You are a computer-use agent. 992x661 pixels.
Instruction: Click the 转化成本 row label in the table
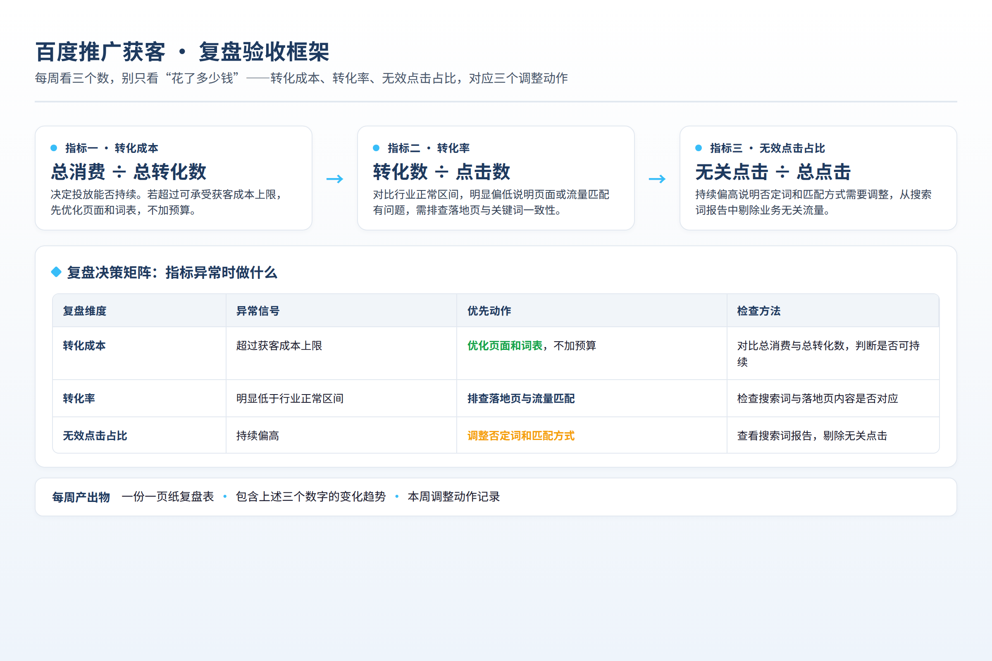coord(84,346)
